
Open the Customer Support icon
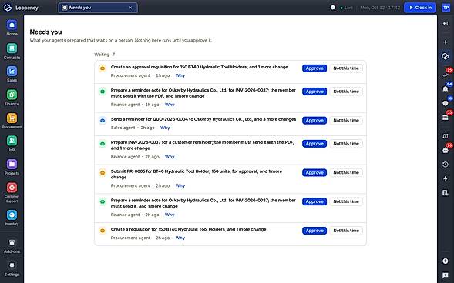(x=12, y=188)
